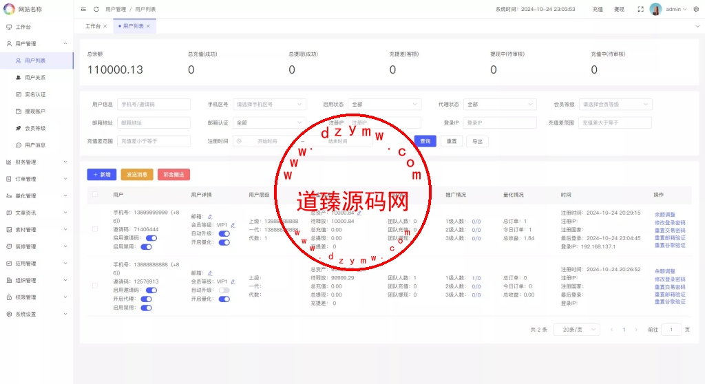Edit 会员等级 pencil for user 13899999999
This screenshot has height=384, width=705.
(x=233, y=225)
